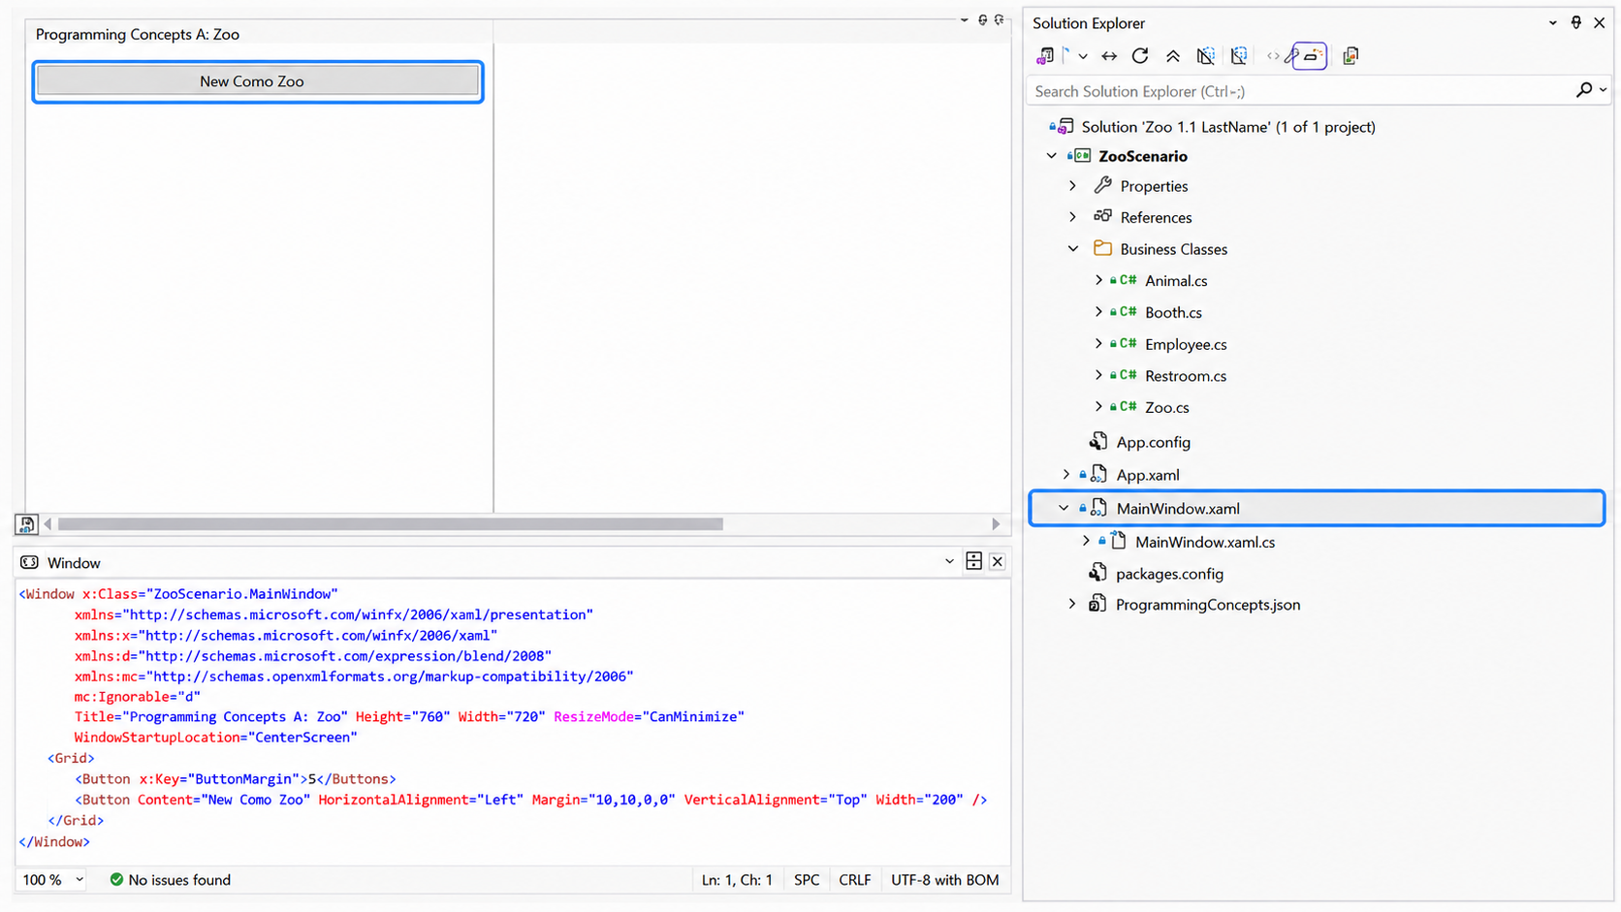Click the Refresh icon in Solution Explorer
The image size is (1621, 912).
pos(1140,56)
